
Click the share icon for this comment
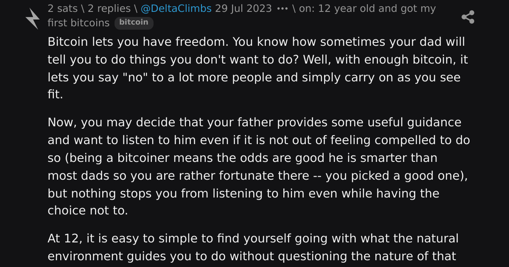(467, 17)
